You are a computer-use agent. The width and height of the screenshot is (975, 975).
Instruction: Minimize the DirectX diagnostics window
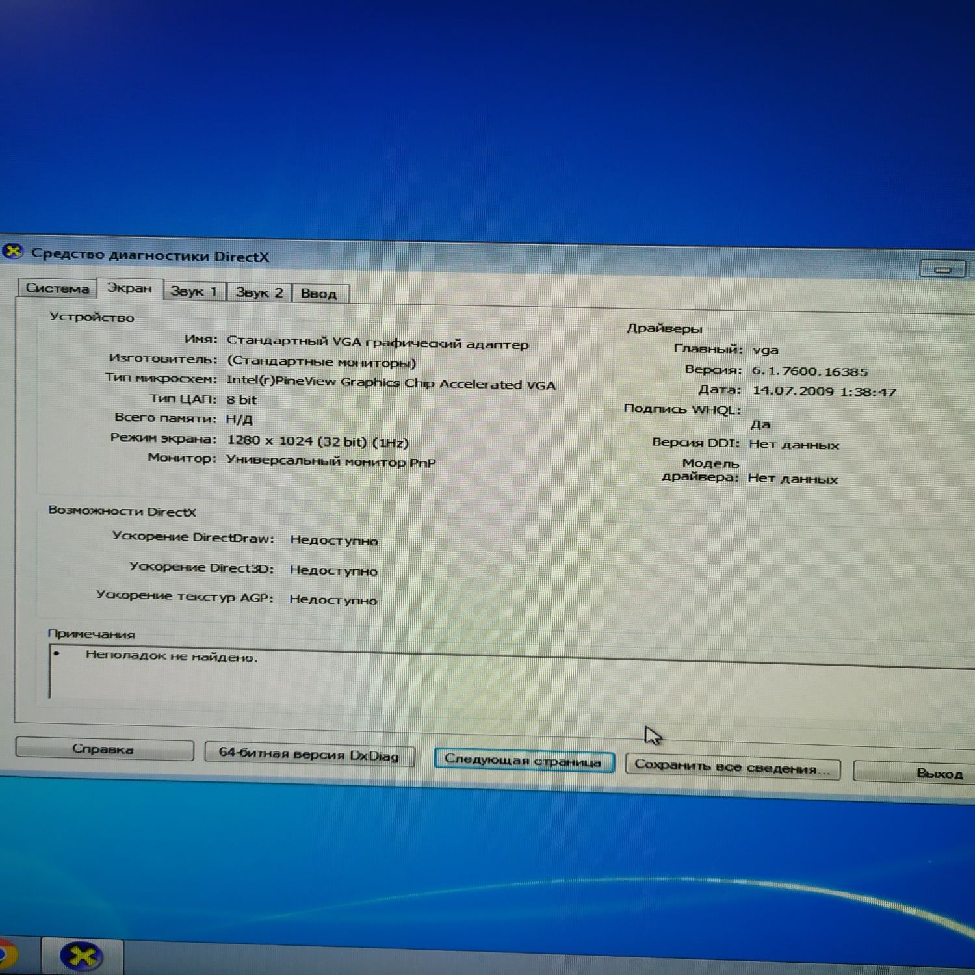click(942, 269)
